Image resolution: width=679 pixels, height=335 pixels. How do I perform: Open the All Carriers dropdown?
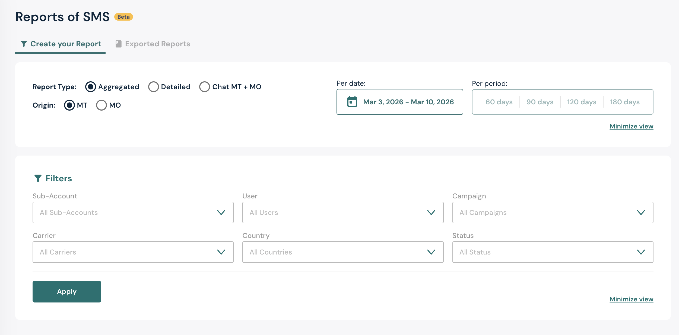(133, 252)
